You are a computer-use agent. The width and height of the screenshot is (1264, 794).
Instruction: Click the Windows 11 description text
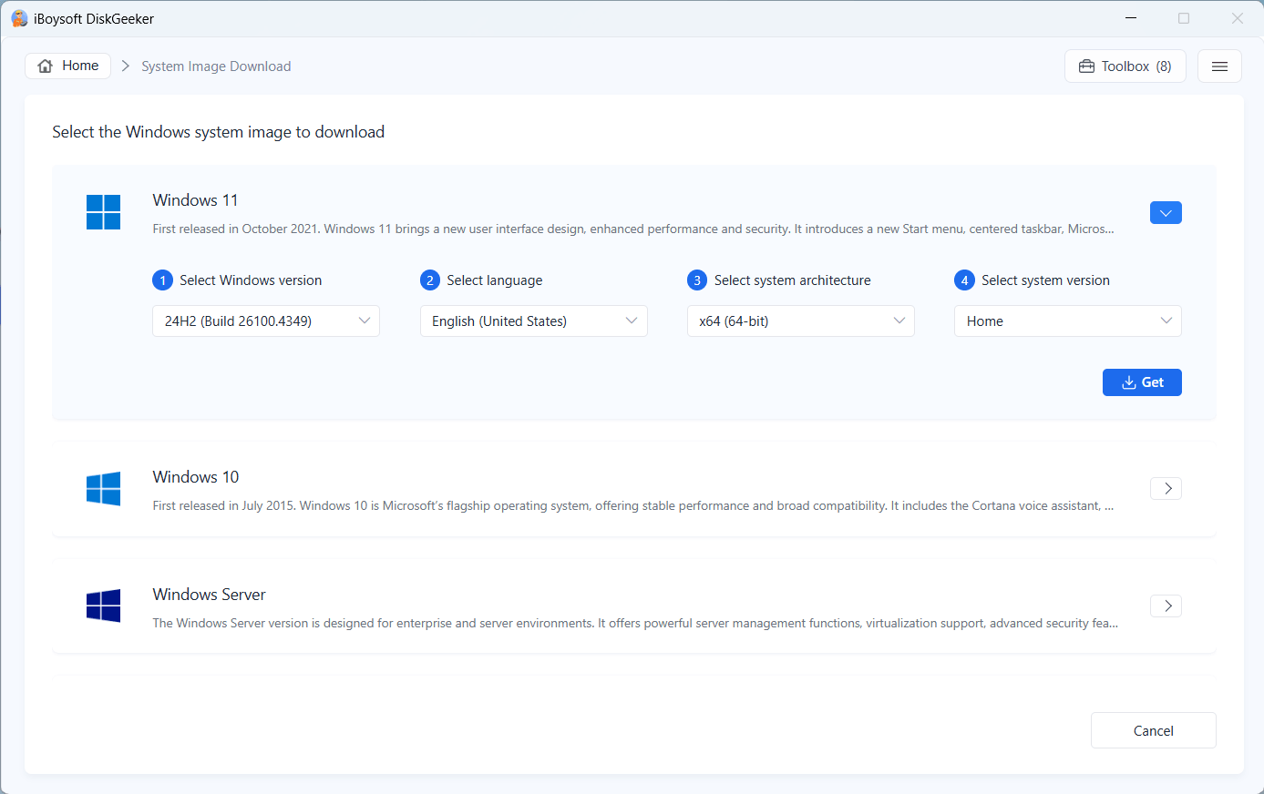(633, 229)
